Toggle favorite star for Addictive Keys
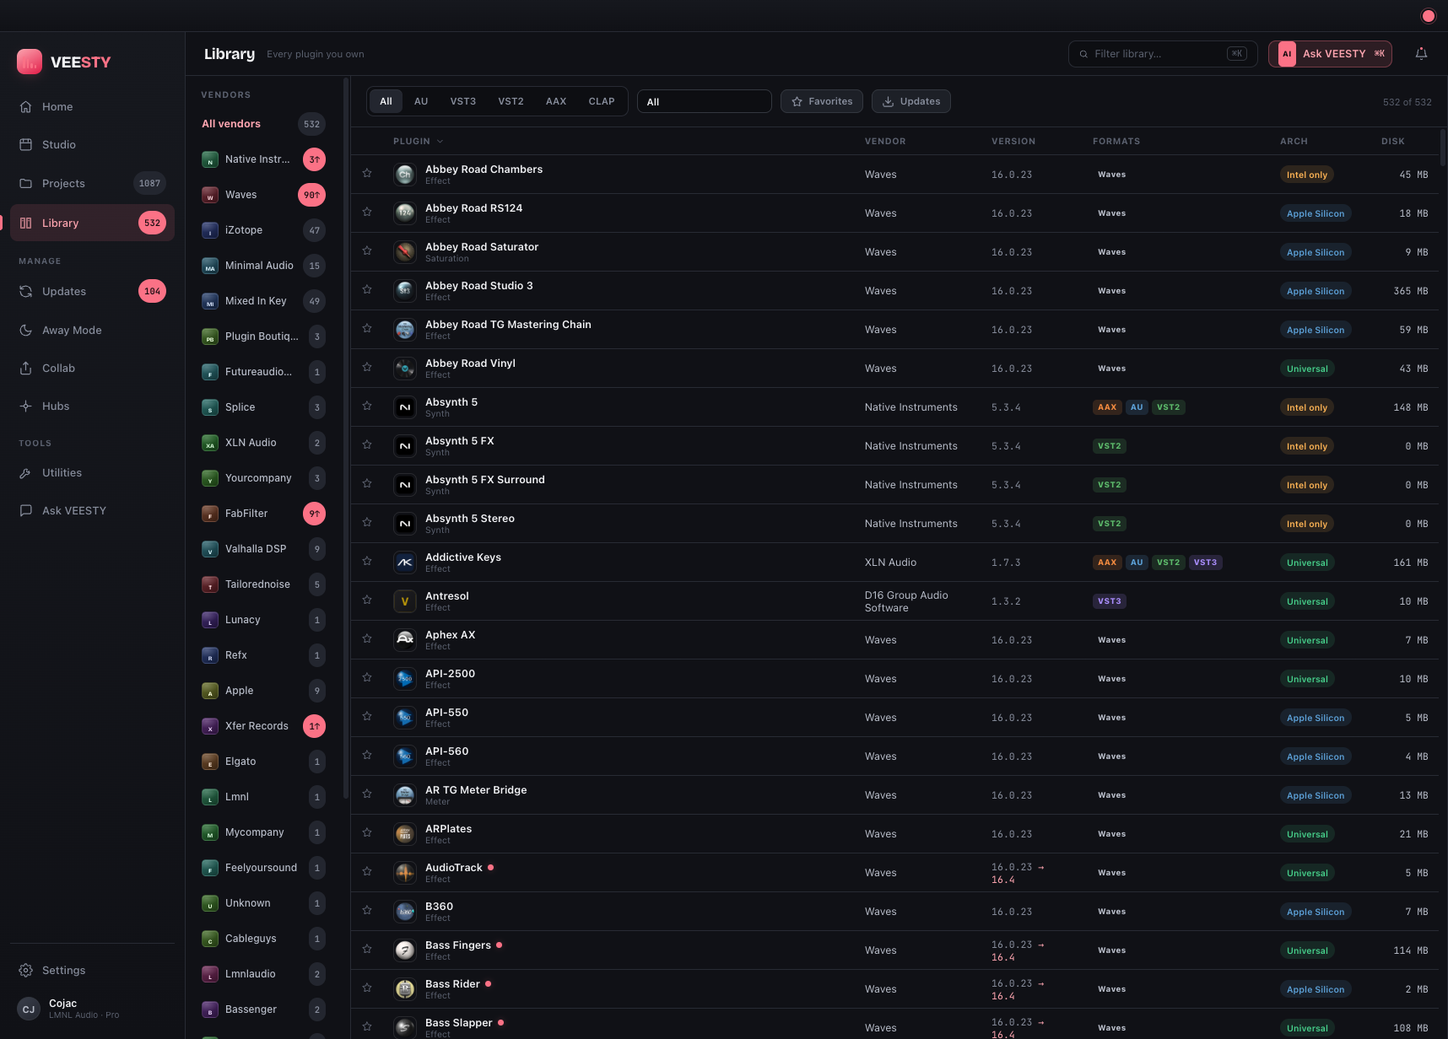This screenshot has width=1448, height=1039. click(367, 561)
